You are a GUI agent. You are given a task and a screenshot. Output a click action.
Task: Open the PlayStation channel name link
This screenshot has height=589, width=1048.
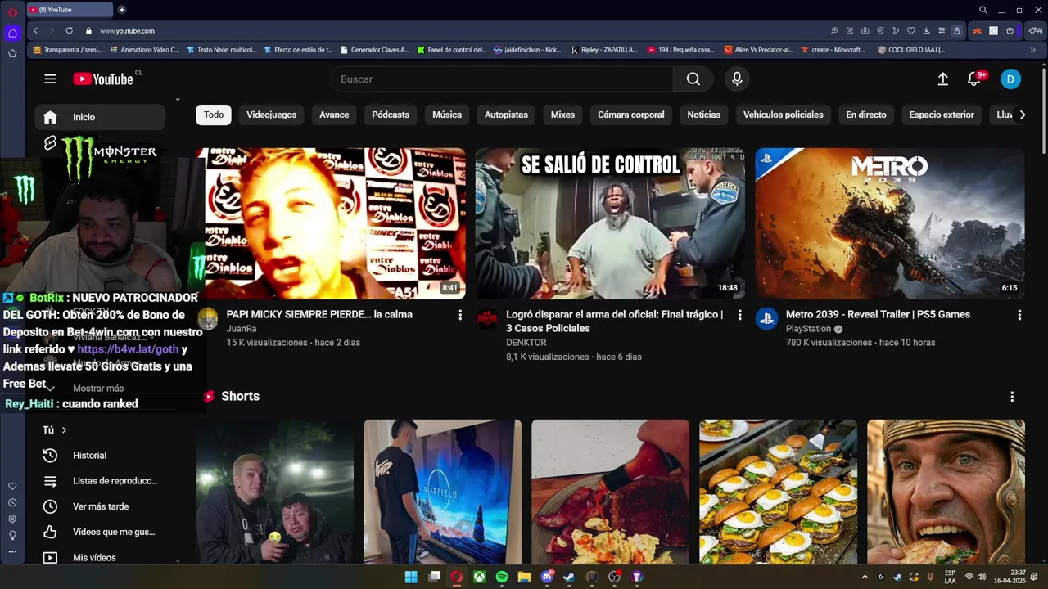pos(808,329)
